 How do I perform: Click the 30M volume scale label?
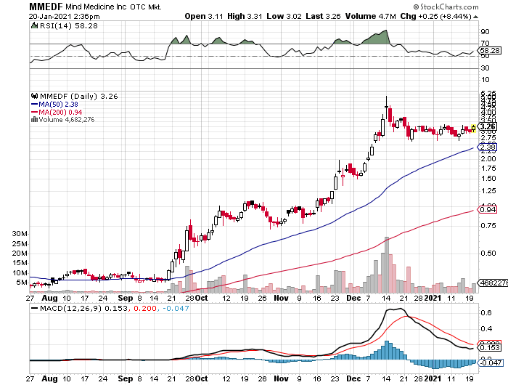tap(20, 233)
